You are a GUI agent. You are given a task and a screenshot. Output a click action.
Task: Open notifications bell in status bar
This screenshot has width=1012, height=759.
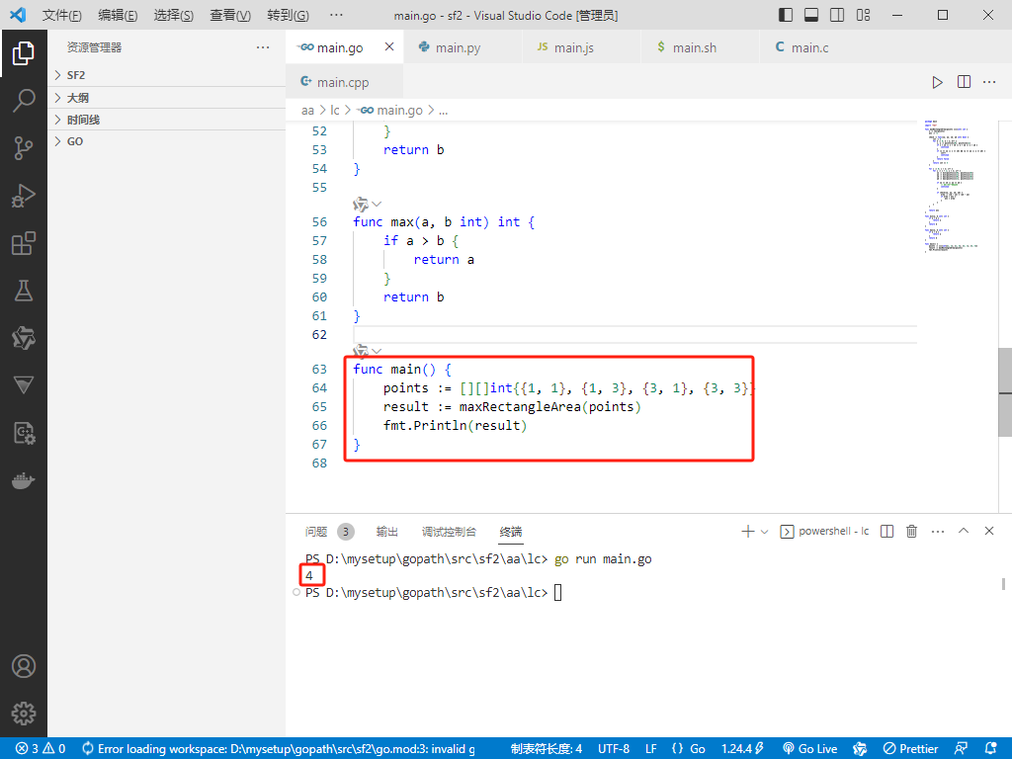pyautogui.click(x=991, y=748)
